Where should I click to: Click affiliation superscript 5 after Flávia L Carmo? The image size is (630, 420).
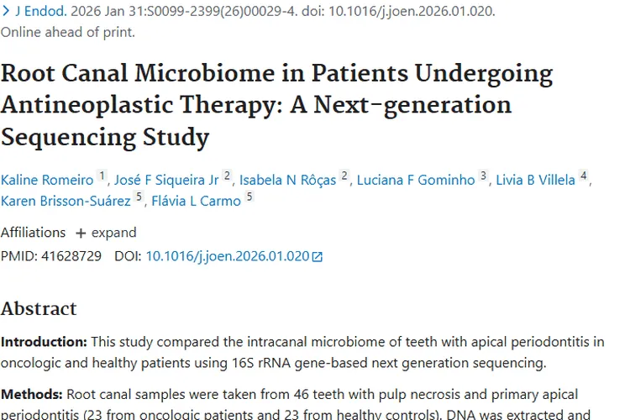[249, 197]
